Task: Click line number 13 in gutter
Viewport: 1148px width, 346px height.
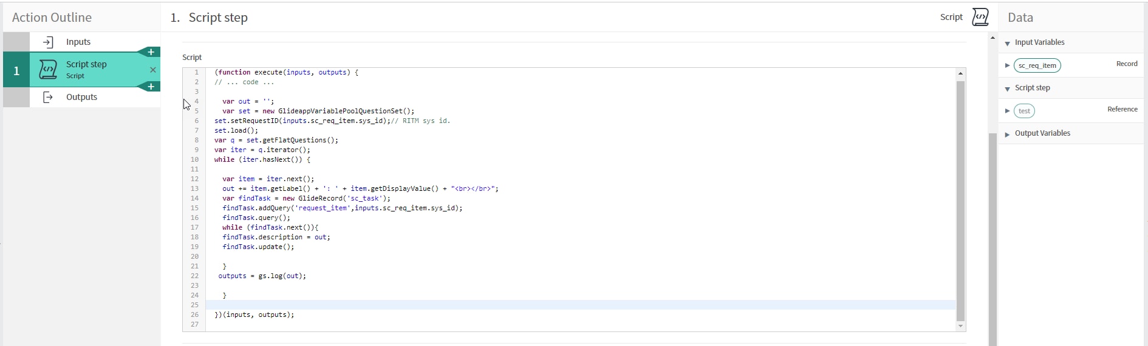Action: 194,188
